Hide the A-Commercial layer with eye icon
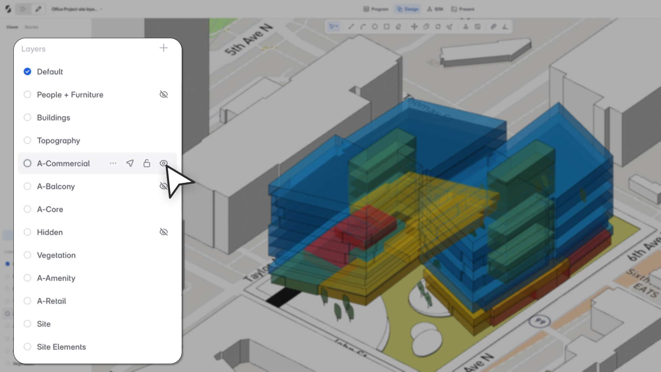Image resolution: width=661 pixels, height=372 pixels. (x=164, y=163)
